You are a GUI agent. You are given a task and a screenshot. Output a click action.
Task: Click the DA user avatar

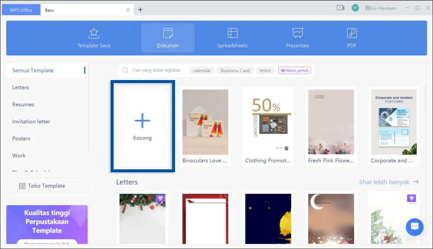click(355, 7)
